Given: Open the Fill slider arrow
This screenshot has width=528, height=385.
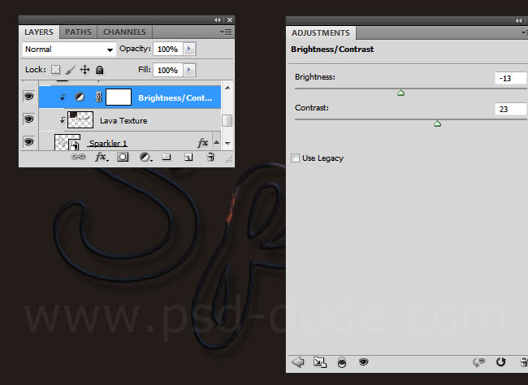Looking at the screenshot, I should point(189,70).
